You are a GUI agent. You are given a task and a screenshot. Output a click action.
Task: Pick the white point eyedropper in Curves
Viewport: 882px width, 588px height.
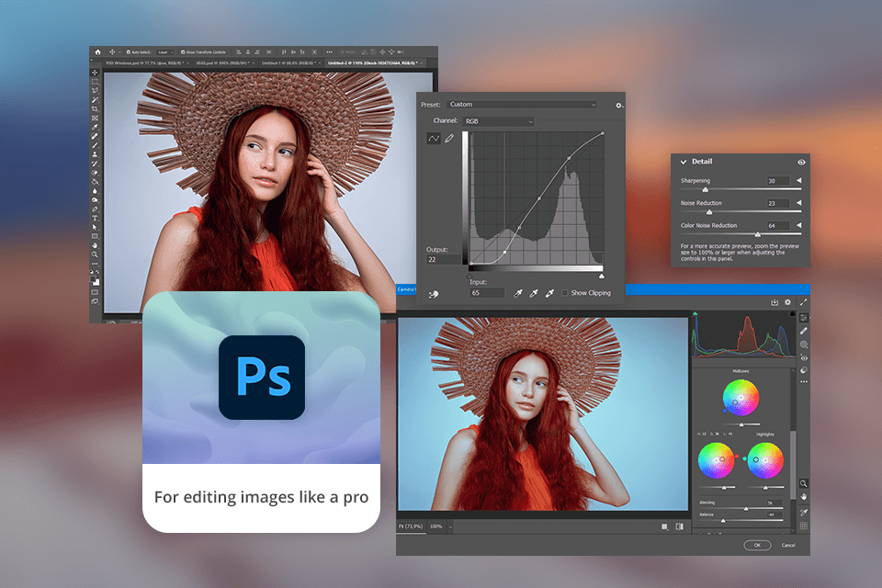click(x=549, y=292)
